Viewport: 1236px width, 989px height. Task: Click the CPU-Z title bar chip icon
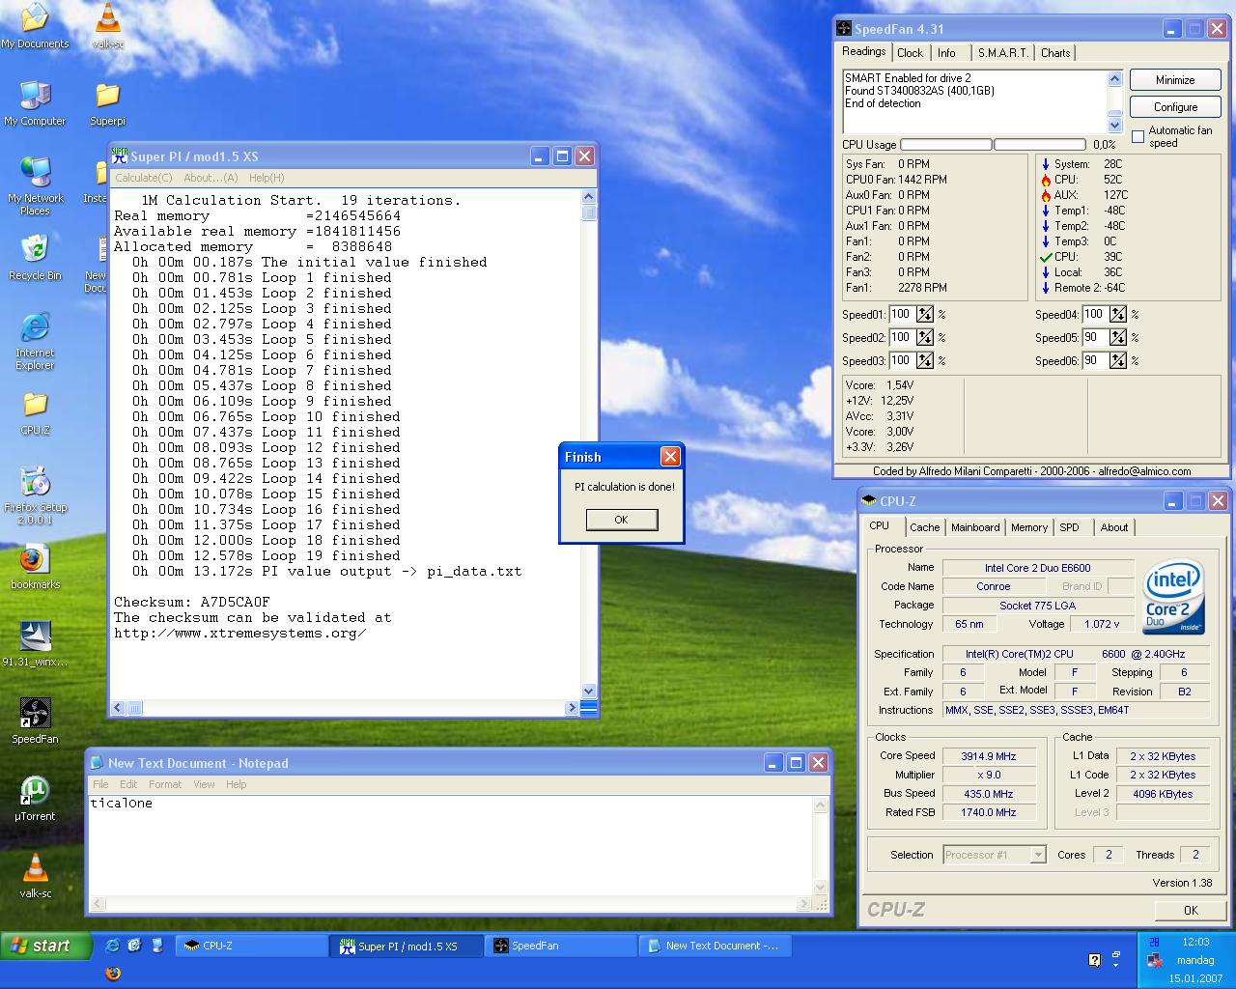[868, 500]
